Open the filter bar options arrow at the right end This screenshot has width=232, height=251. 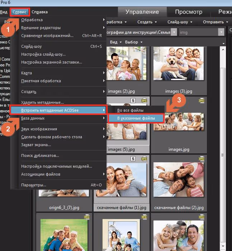point(223,43)
